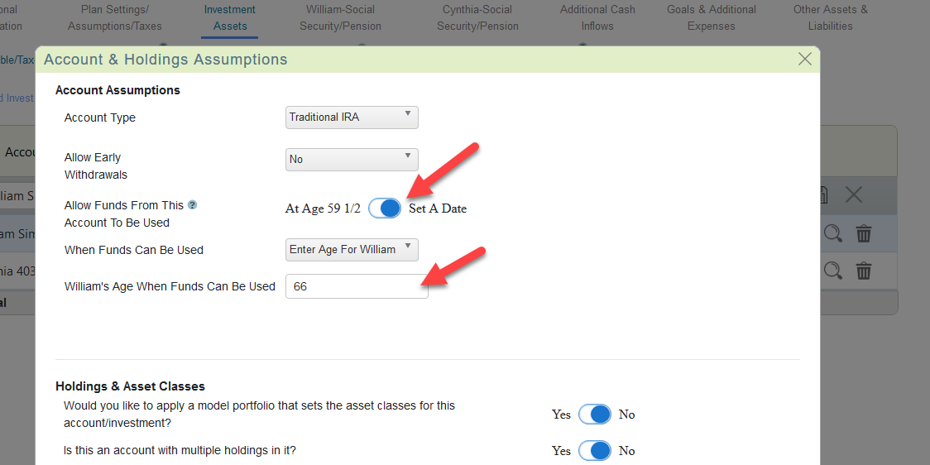The height and width of the screenshot is (465, 930).
Task: Click the magnifier icon in the Cynthia 403 row
Action: tap(832, 271)
